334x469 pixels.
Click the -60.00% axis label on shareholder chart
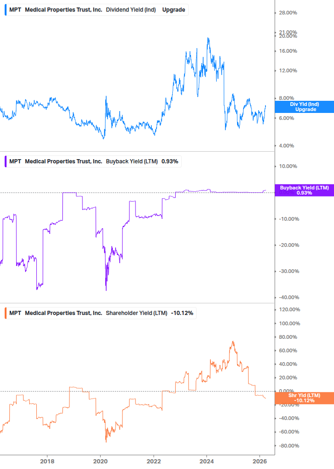click(289, 432)
